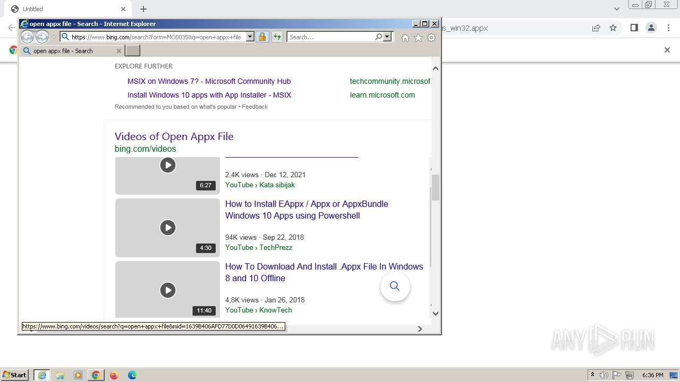Open the network tray icon
The height and width of the screenshot is (382, 680).
(630, 375)
